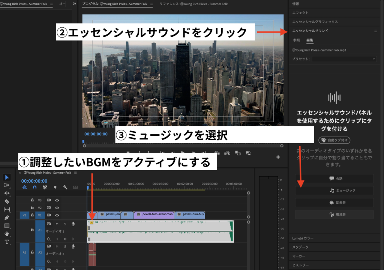Click the 自動タグ付け button
384x270 pixels.
(334, 140)
